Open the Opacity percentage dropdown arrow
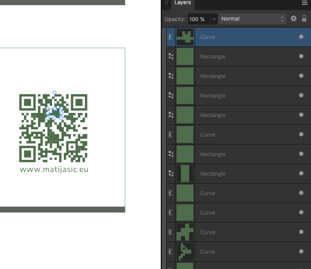 click(214, 19)
